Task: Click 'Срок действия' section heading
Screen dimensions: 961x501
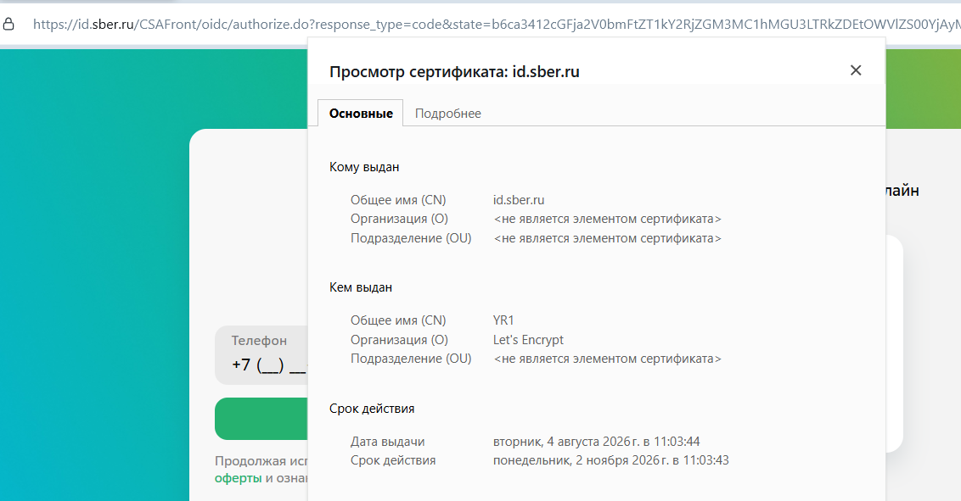Action: pyautogui.click(x=371, y=409)
